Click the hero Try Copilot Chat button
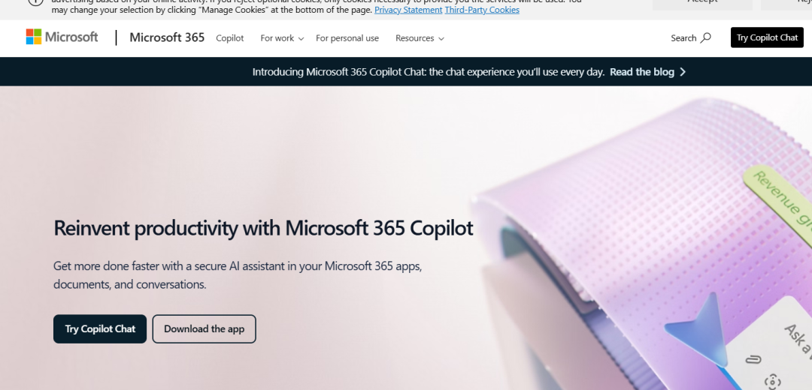Screen dimensions: 812x390 coord(100,329)
